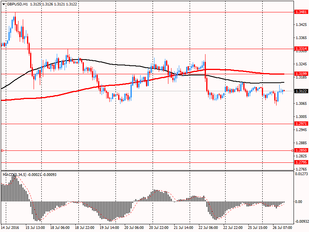The image size is (309, 232).
Task: Select the 18 Jul 22:00 time label
Action: [x=85, y=228]
